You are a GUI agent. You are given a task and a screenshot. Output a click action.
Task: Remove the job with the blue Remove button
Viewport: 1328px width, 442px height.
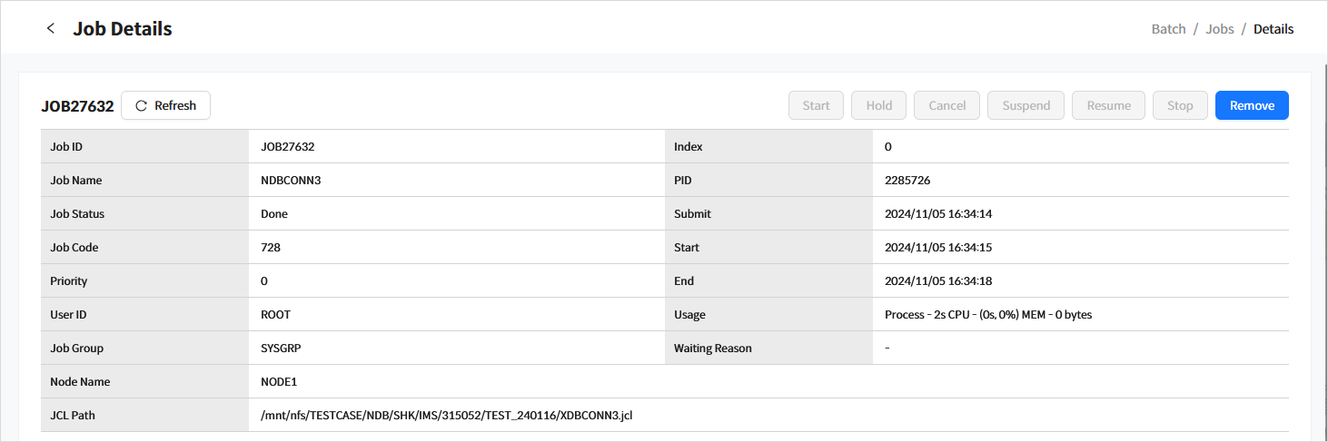click(1252, 106)
